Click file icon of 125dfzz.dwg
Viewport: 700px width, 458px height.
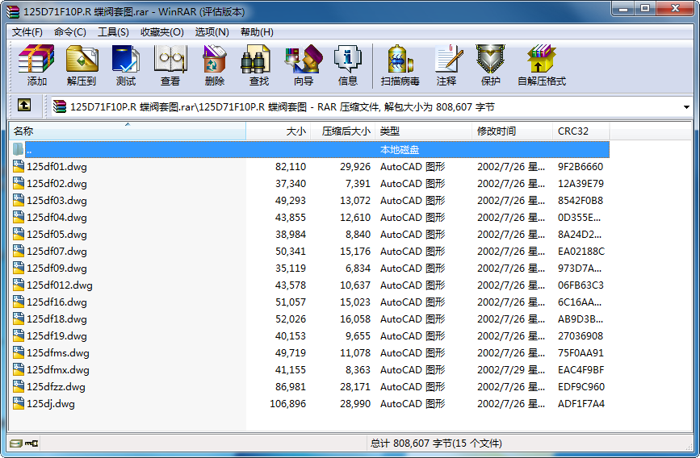coord(19,387)
